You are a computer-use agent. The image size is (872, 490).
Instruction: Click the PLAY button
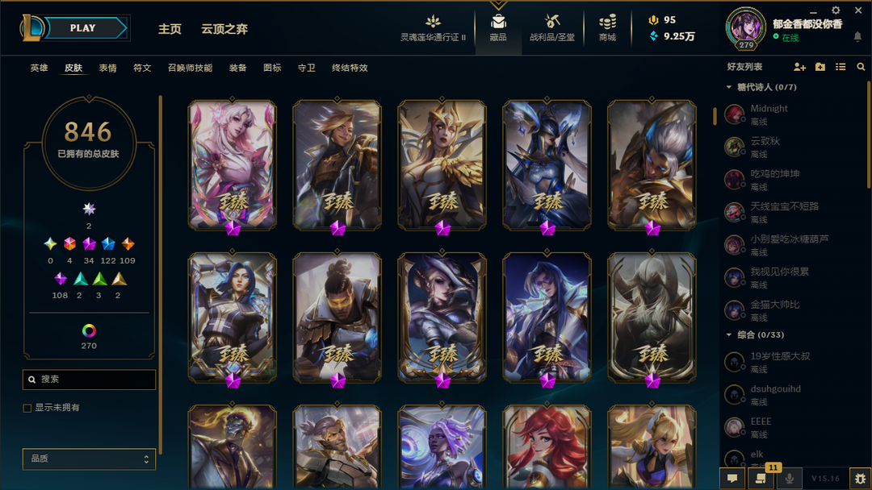pos(83,27)
